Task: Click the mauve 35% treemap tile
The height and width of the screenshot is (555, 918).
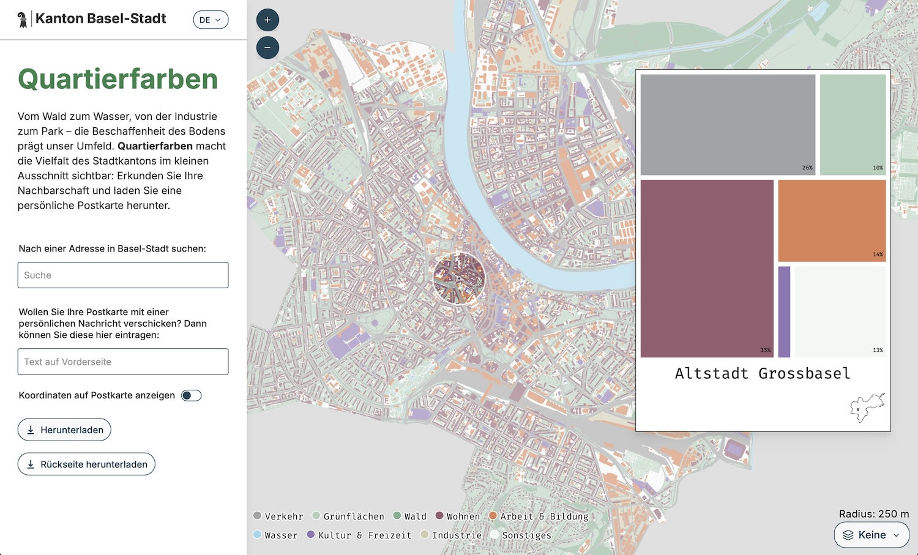Action: coord(707,269)
